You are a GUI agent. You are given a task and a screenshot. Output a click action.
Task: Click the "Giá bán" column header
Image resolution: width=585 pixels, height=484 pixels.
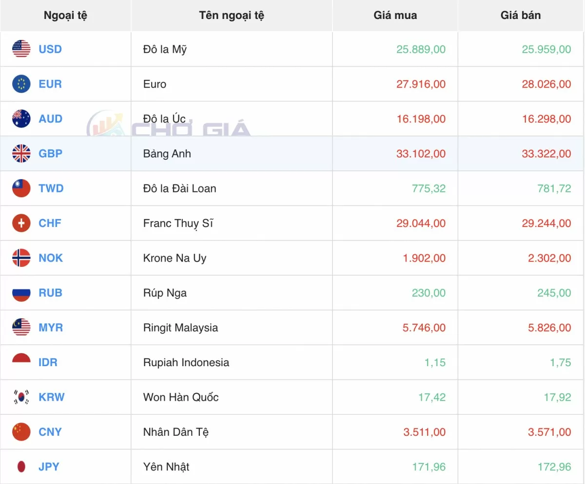click(520, 16)
